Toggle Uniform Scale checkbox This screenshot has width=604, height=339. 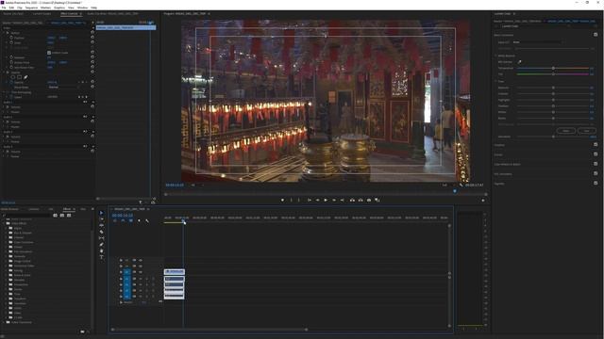pos(49,53)
